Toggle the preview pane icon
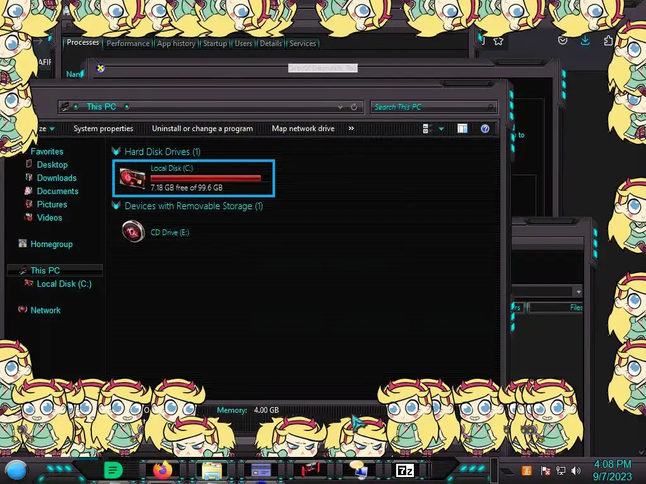The width and height of the screenshot is (646, 484). coord(462,129)
